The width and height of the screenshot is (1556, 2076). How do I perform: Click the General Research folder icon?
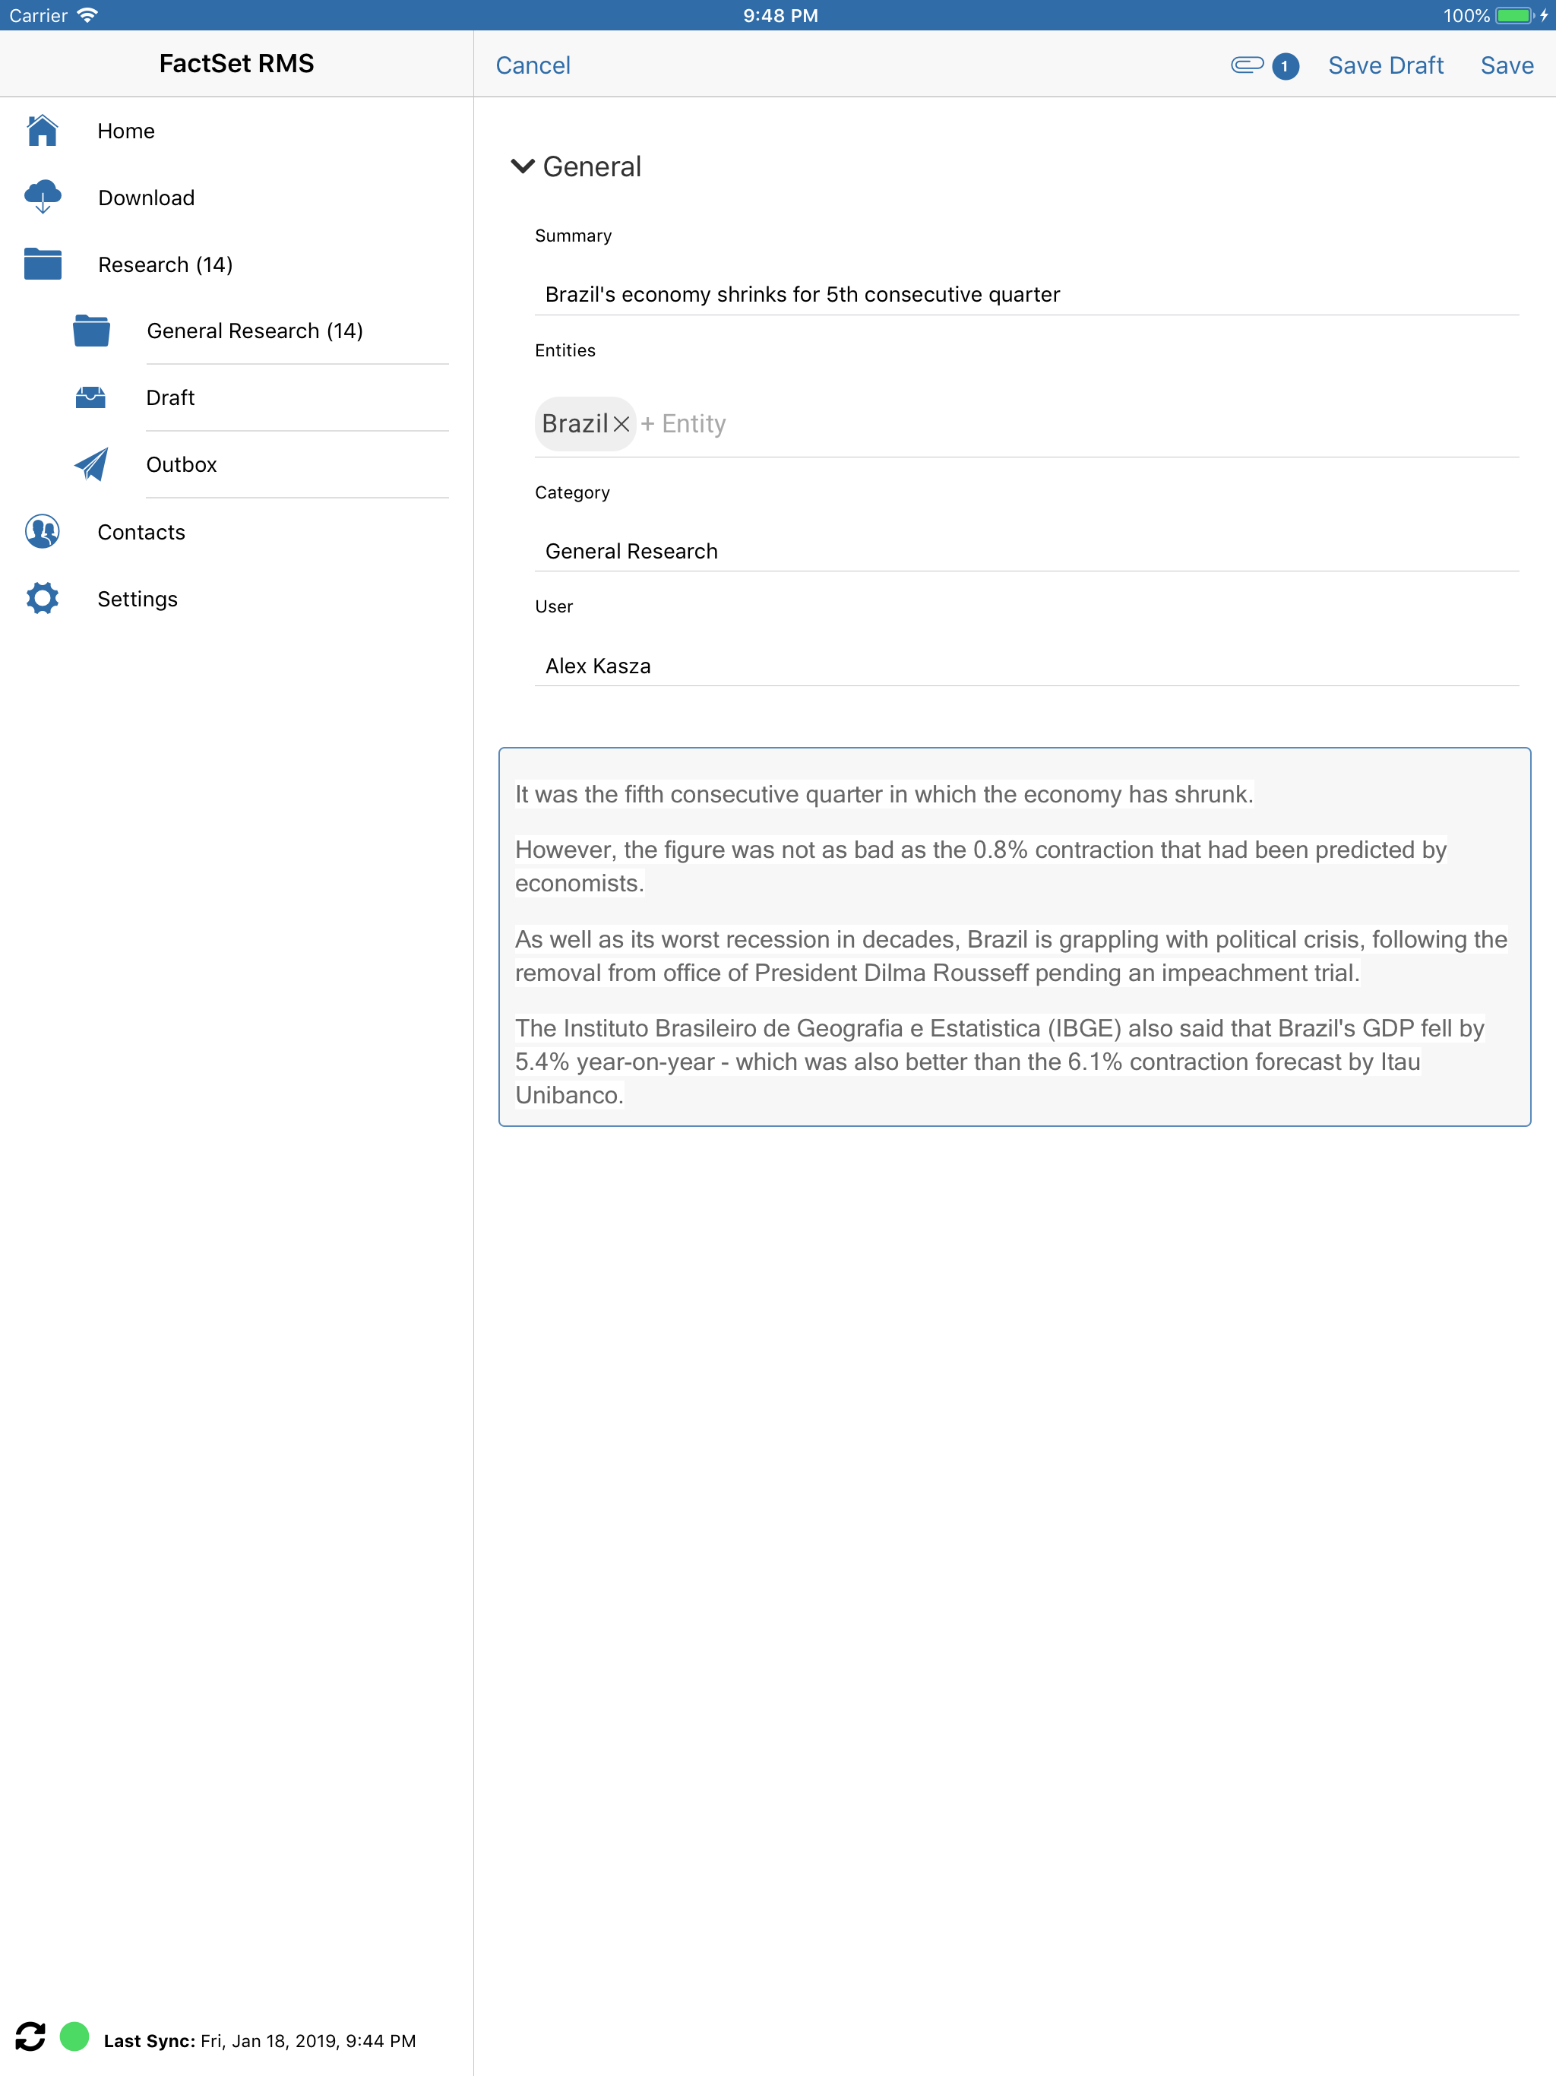(x=91, y=331)
